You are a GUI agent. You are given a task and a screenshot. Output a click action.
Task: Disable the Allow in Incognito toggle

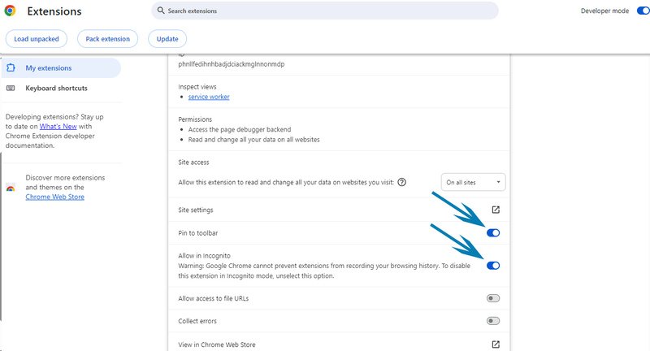(492, 266)
